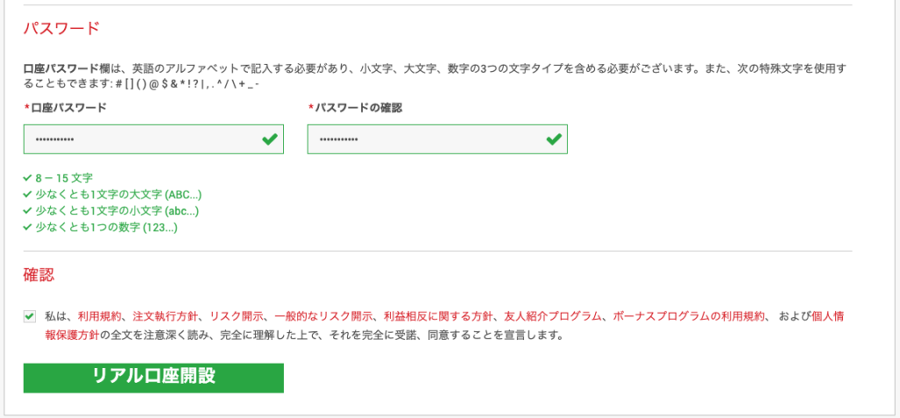The height and width of the screenshot is (418, 900).
Task: Click the check icon beside 小文字 (abc...) rule
Action: pyautogui.click(x=28, y=211)
